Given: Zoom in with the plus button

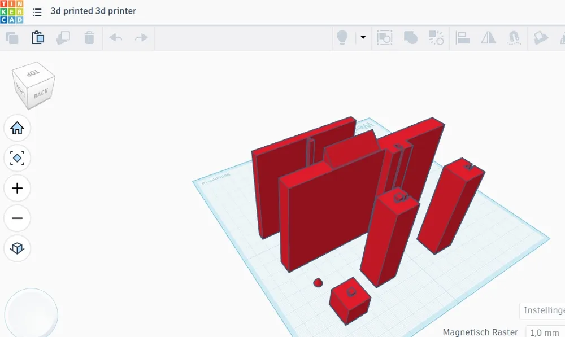Looking at the screenshot, I should [18, 188].
